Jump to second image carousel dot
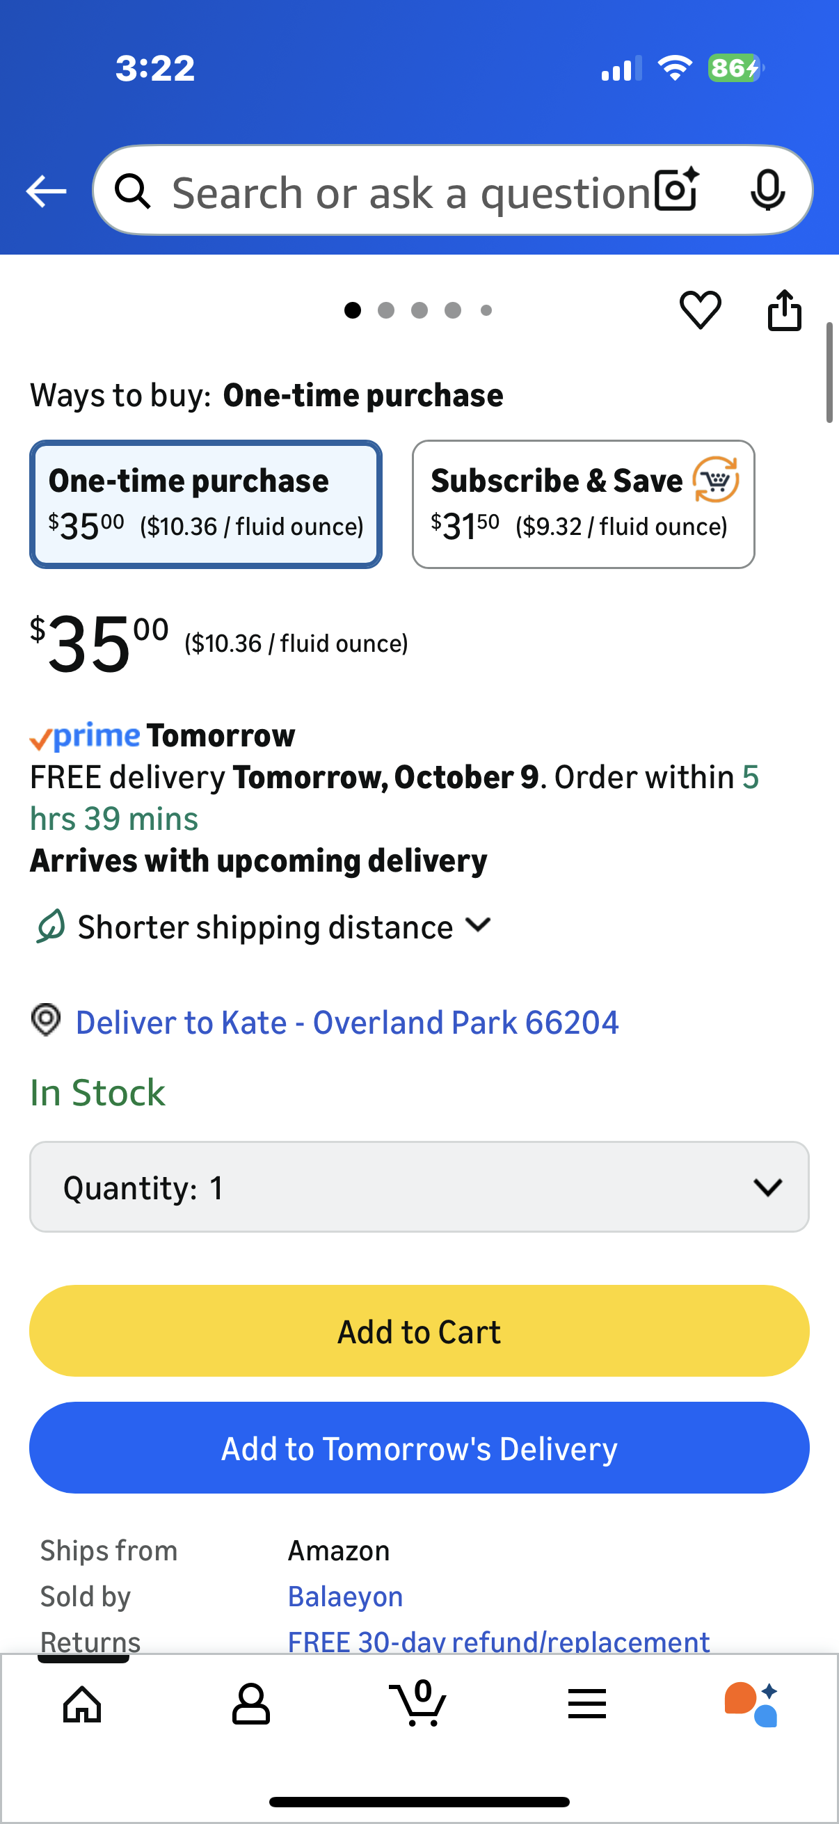This screenshot has height=1824, width=839. pos(386,310)
